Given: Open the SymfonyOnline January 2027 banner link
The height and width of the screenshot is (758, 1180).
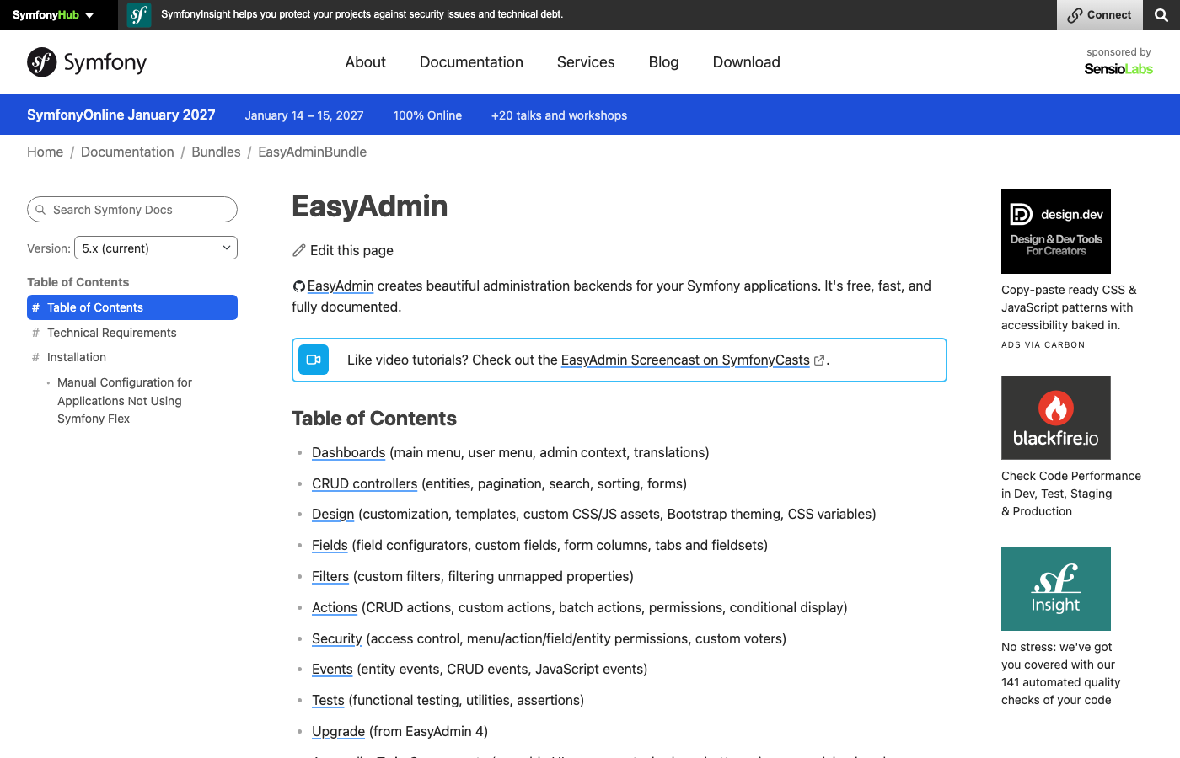Looking at the screenshot, I should [121, 115].
